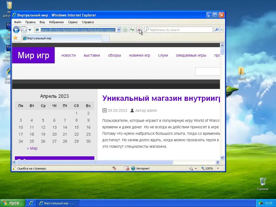
Task: Click calendar day 15
Action: coord(76,127)
